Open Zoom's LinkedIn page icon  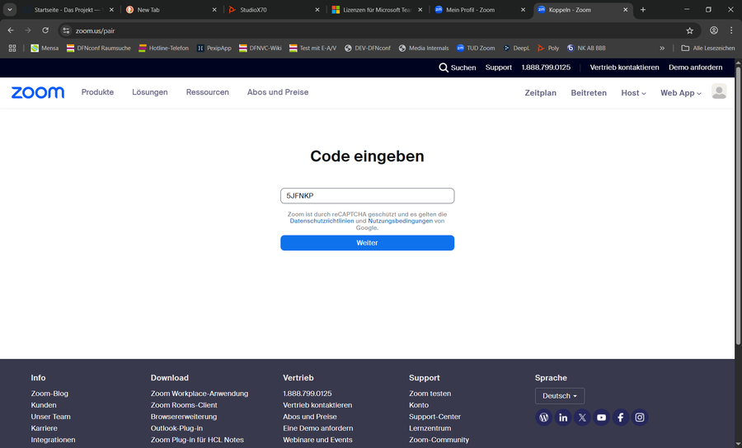pyautogui.click(x=563, y=418)
